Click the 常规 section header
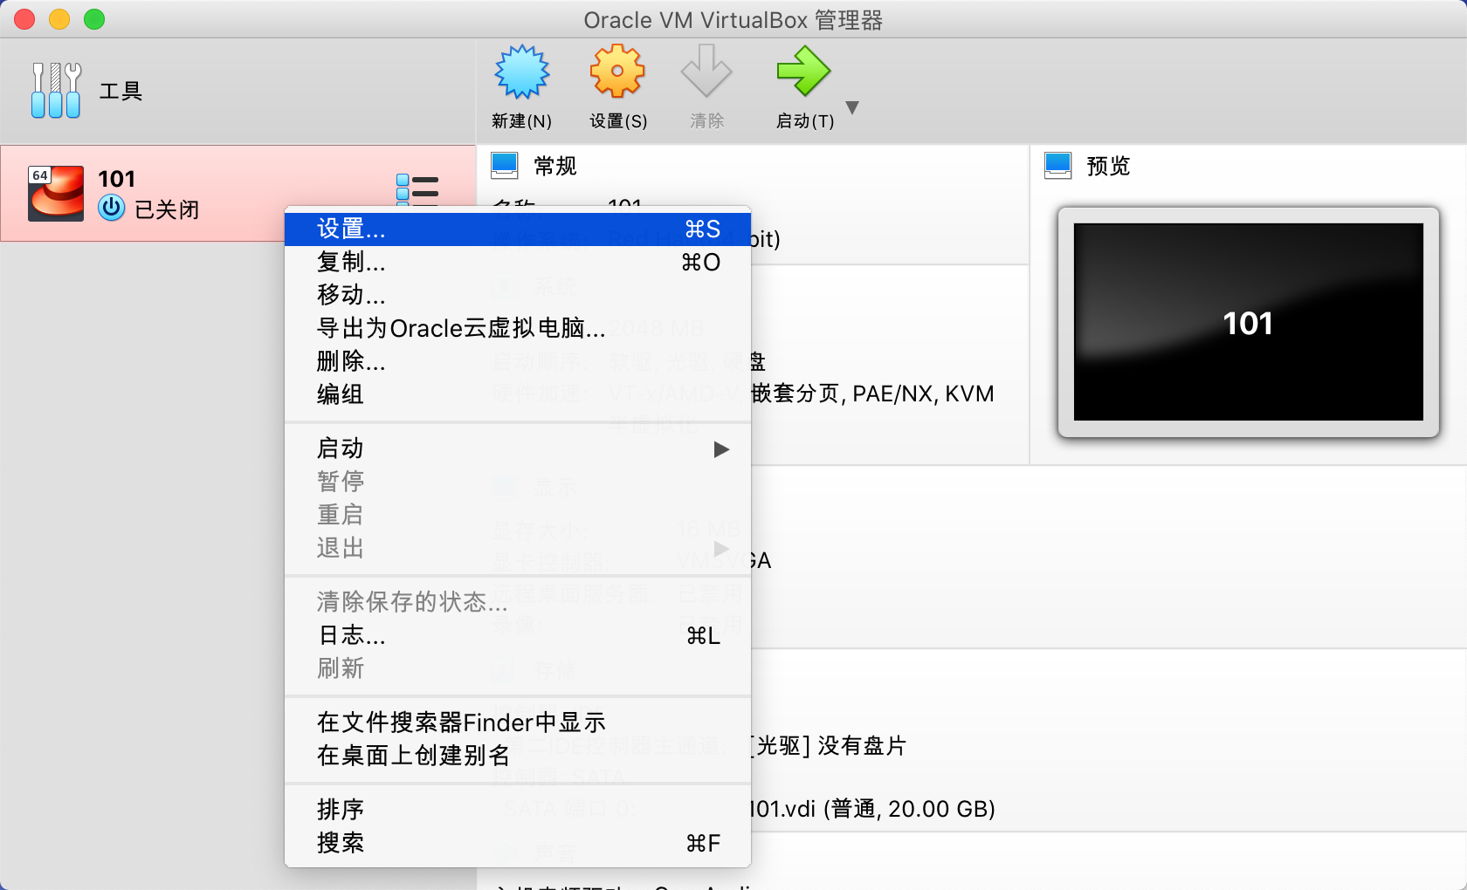The width and height of the screenshot is (1467, 890). pos(555,166)
